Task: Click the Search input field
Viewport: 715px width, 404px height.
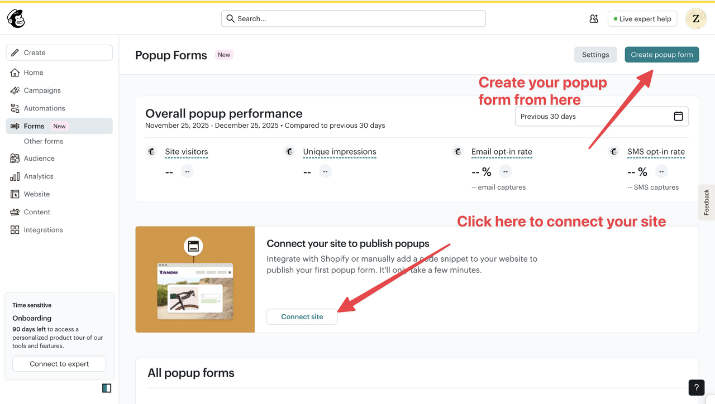Action: pos(353,18)
